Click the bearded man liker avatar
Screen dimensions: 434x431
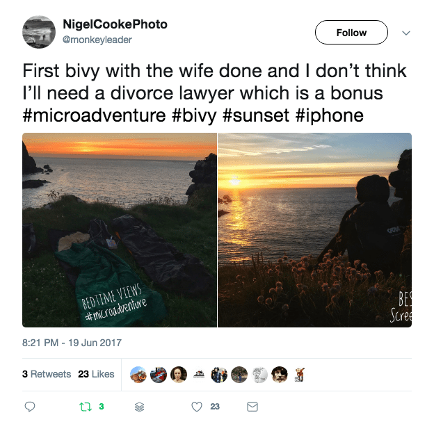pyautogui.click(x=280, y=375)
